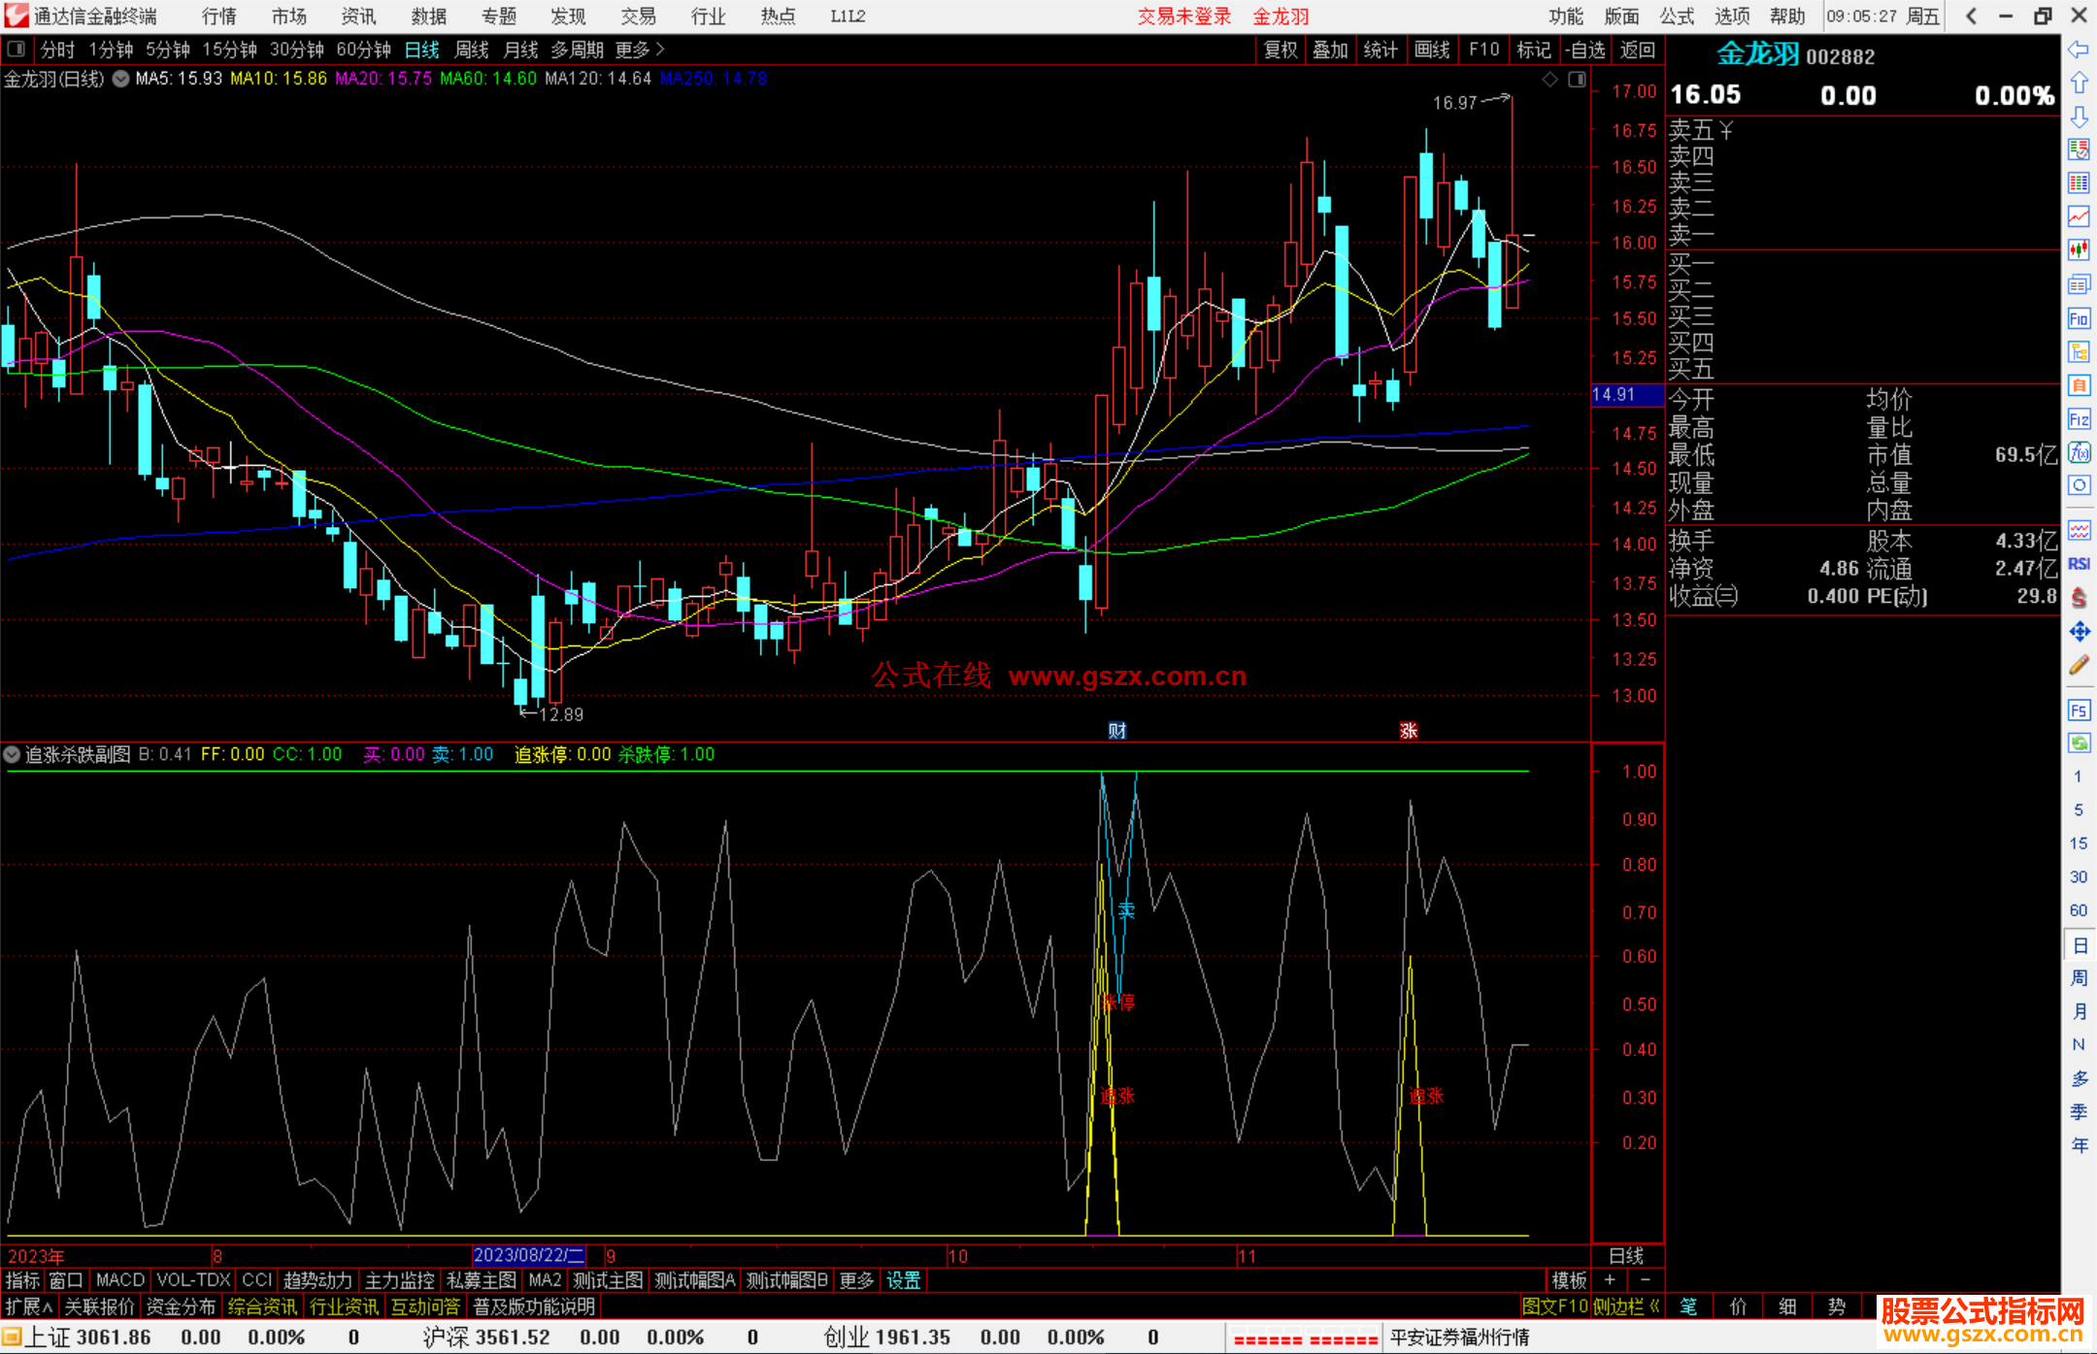Expand the 金龙羽(日线) main chart indicator dropdown
The height and width of the screenshot is (1354, 2097).
[x=120, y=79]
